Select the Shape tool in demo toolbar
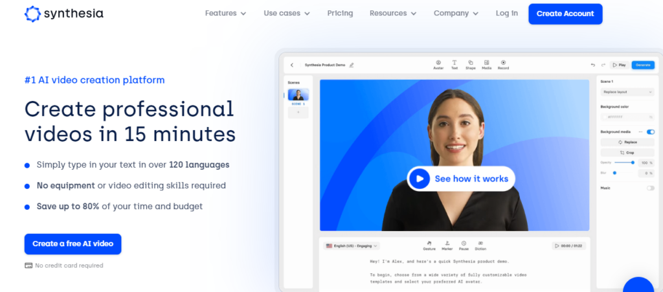The width and height of the screenshot is (663, 292). 471,65
